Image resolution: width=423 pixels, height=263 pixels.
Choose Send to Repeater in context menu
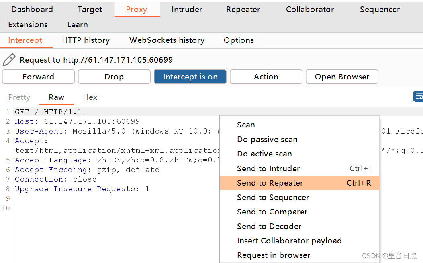coord(300,183)
